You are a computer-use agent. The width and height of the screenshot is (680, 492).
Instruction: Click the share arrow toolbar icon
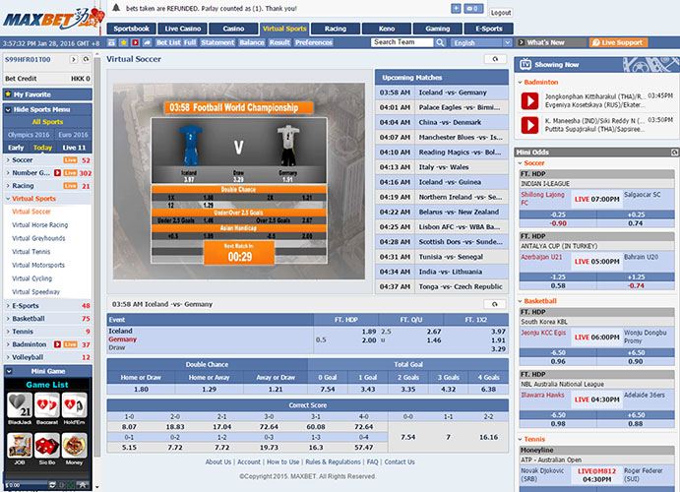147,42
